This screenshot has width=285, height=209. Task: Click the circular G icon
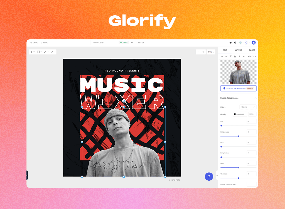[x=240, y=43]
